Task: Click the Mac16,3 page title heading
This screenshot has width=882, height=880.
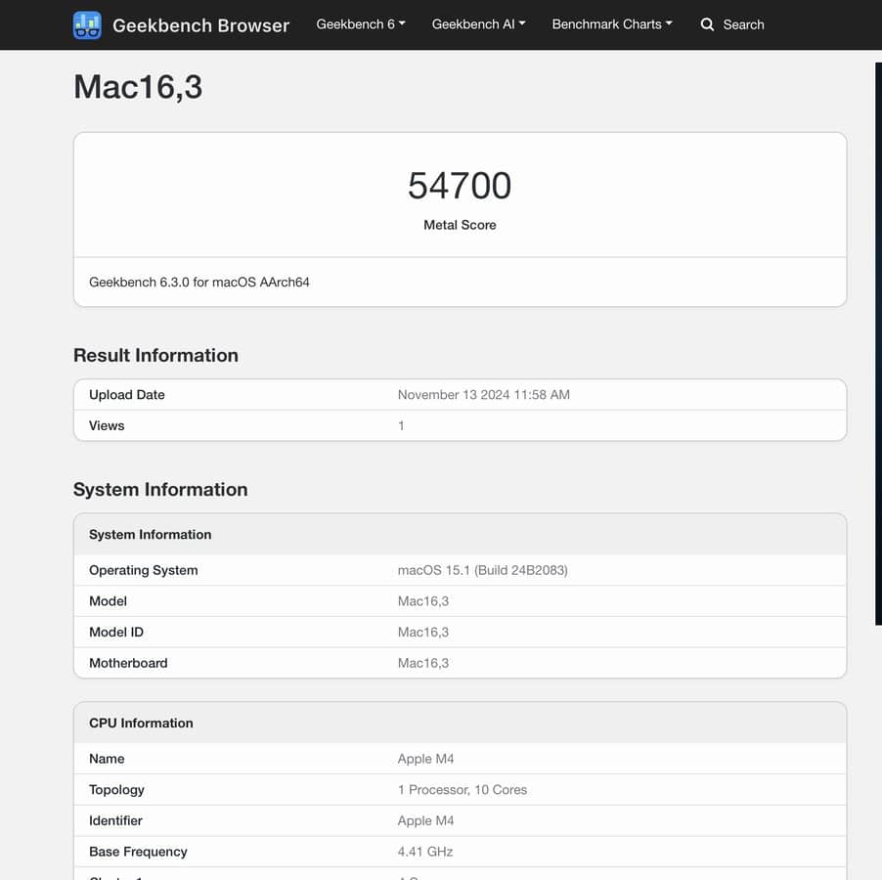Action: pyautogui.click(x=138, y=87)
